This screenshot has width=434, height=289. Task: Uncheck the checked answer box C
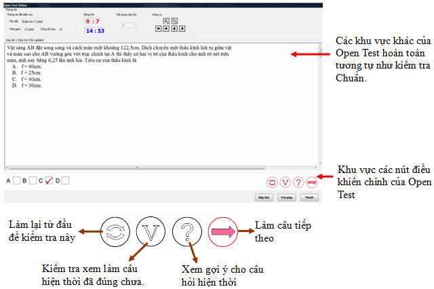pos(49,180)
